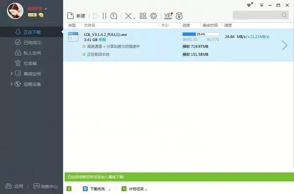Click the LV42 level badge
The image size is (294, 194).
[32, 15]
